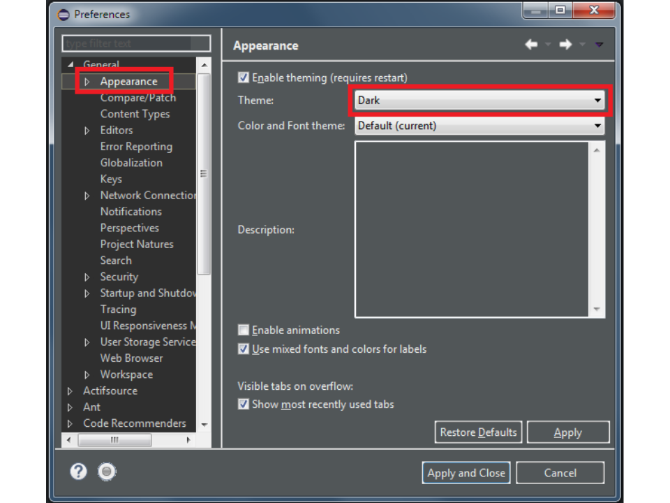Select Web Browser preference page
Image resolution: width=670 pixels, height=503 pixels.
click(x=131, y=358)
